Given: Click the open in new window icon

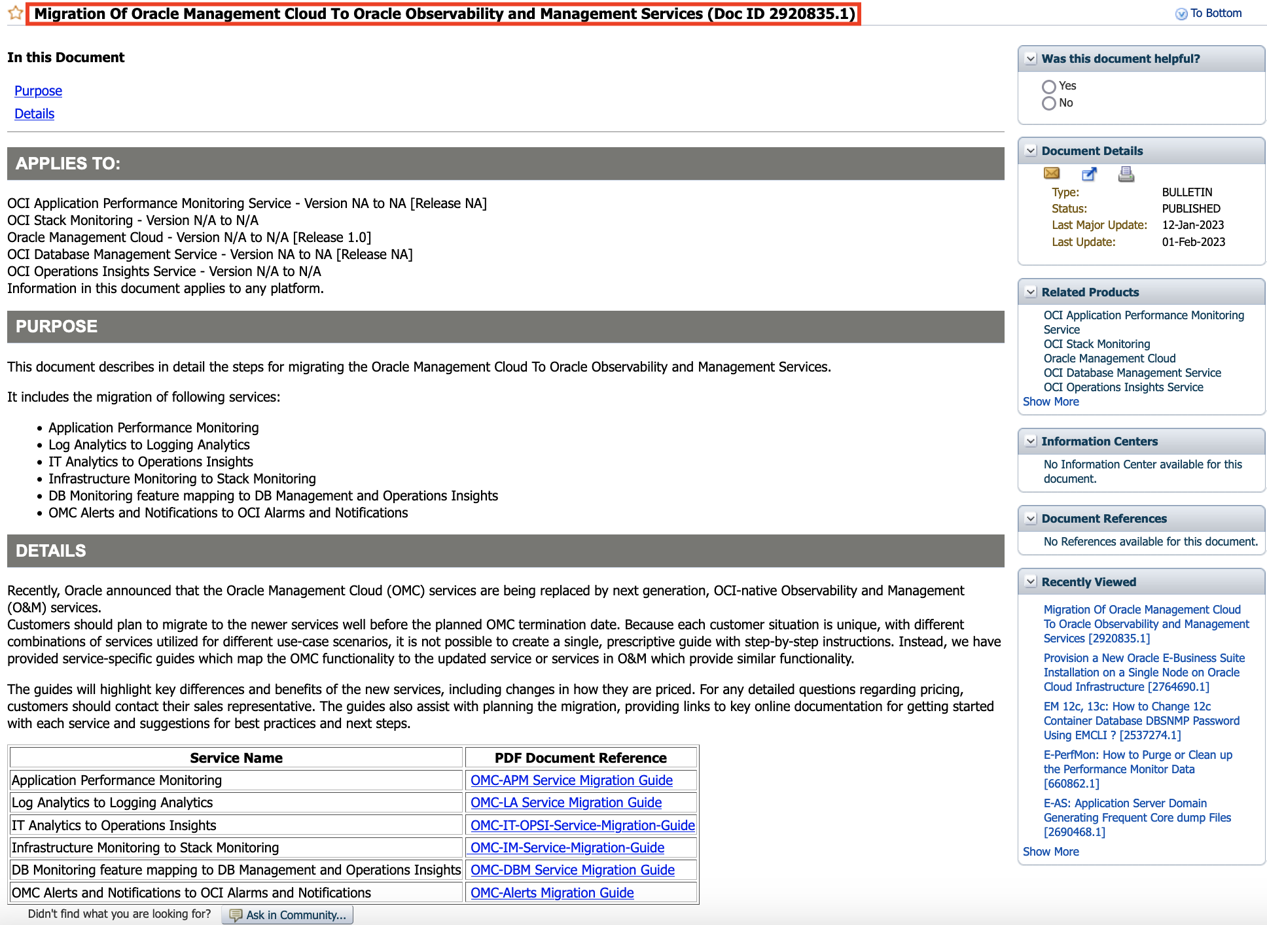Looking at the screenshot, I should (x=1089, y=174).
